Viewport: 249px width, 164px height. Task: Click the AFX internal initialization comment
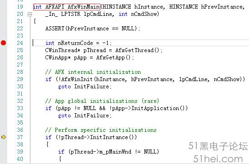(93, 72)
